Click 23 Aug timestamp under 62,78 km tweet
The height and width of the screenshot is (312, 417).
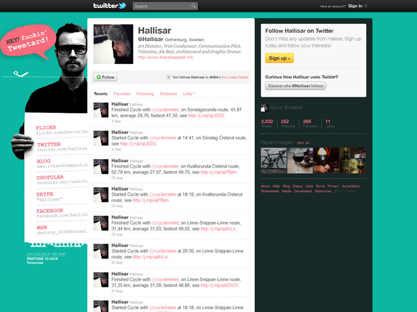(117, 178)
